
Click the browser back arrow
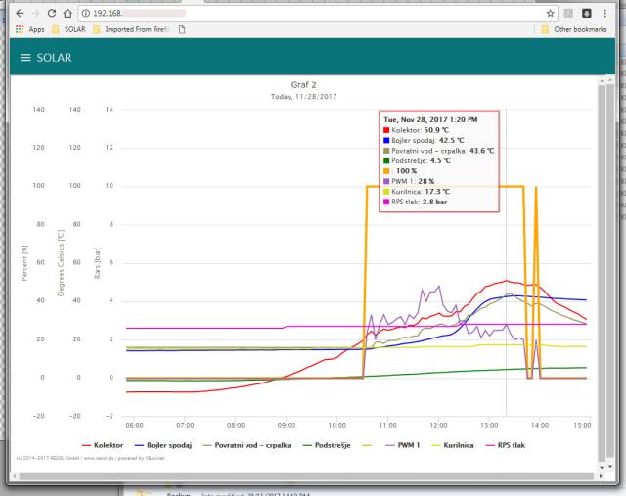10,13
